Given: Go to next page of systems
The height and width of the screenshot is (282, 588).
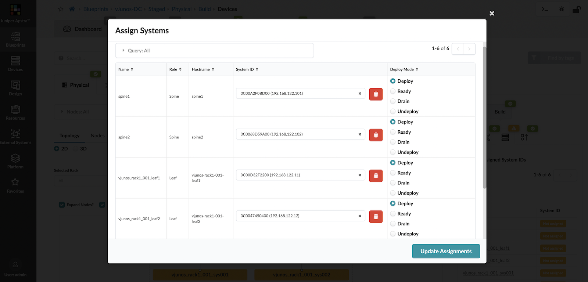Looking at the screenshot, I should click(x=469, y=49).
